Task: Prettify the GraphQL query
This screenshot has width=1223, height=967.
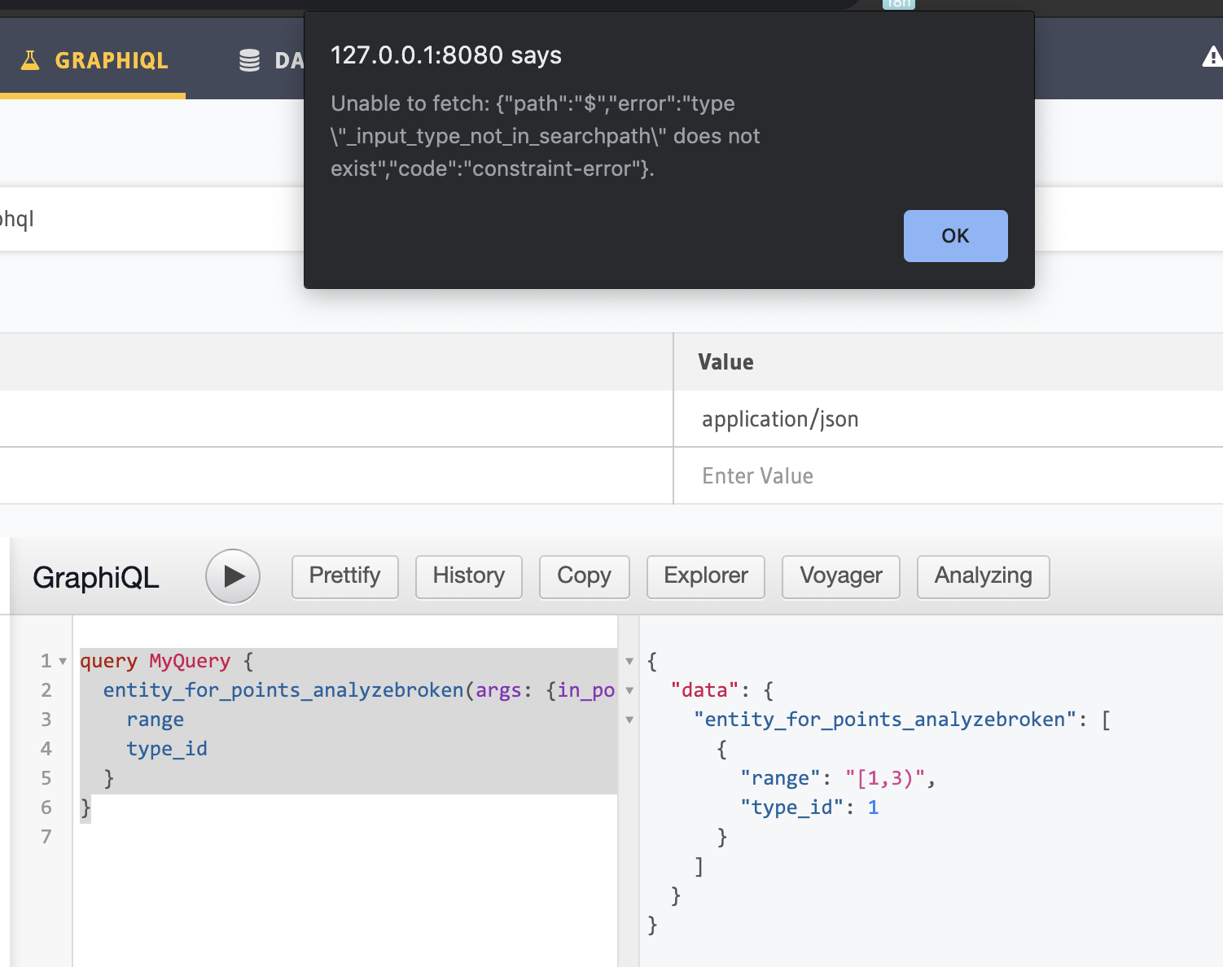Action: click(x=344, y=576)
